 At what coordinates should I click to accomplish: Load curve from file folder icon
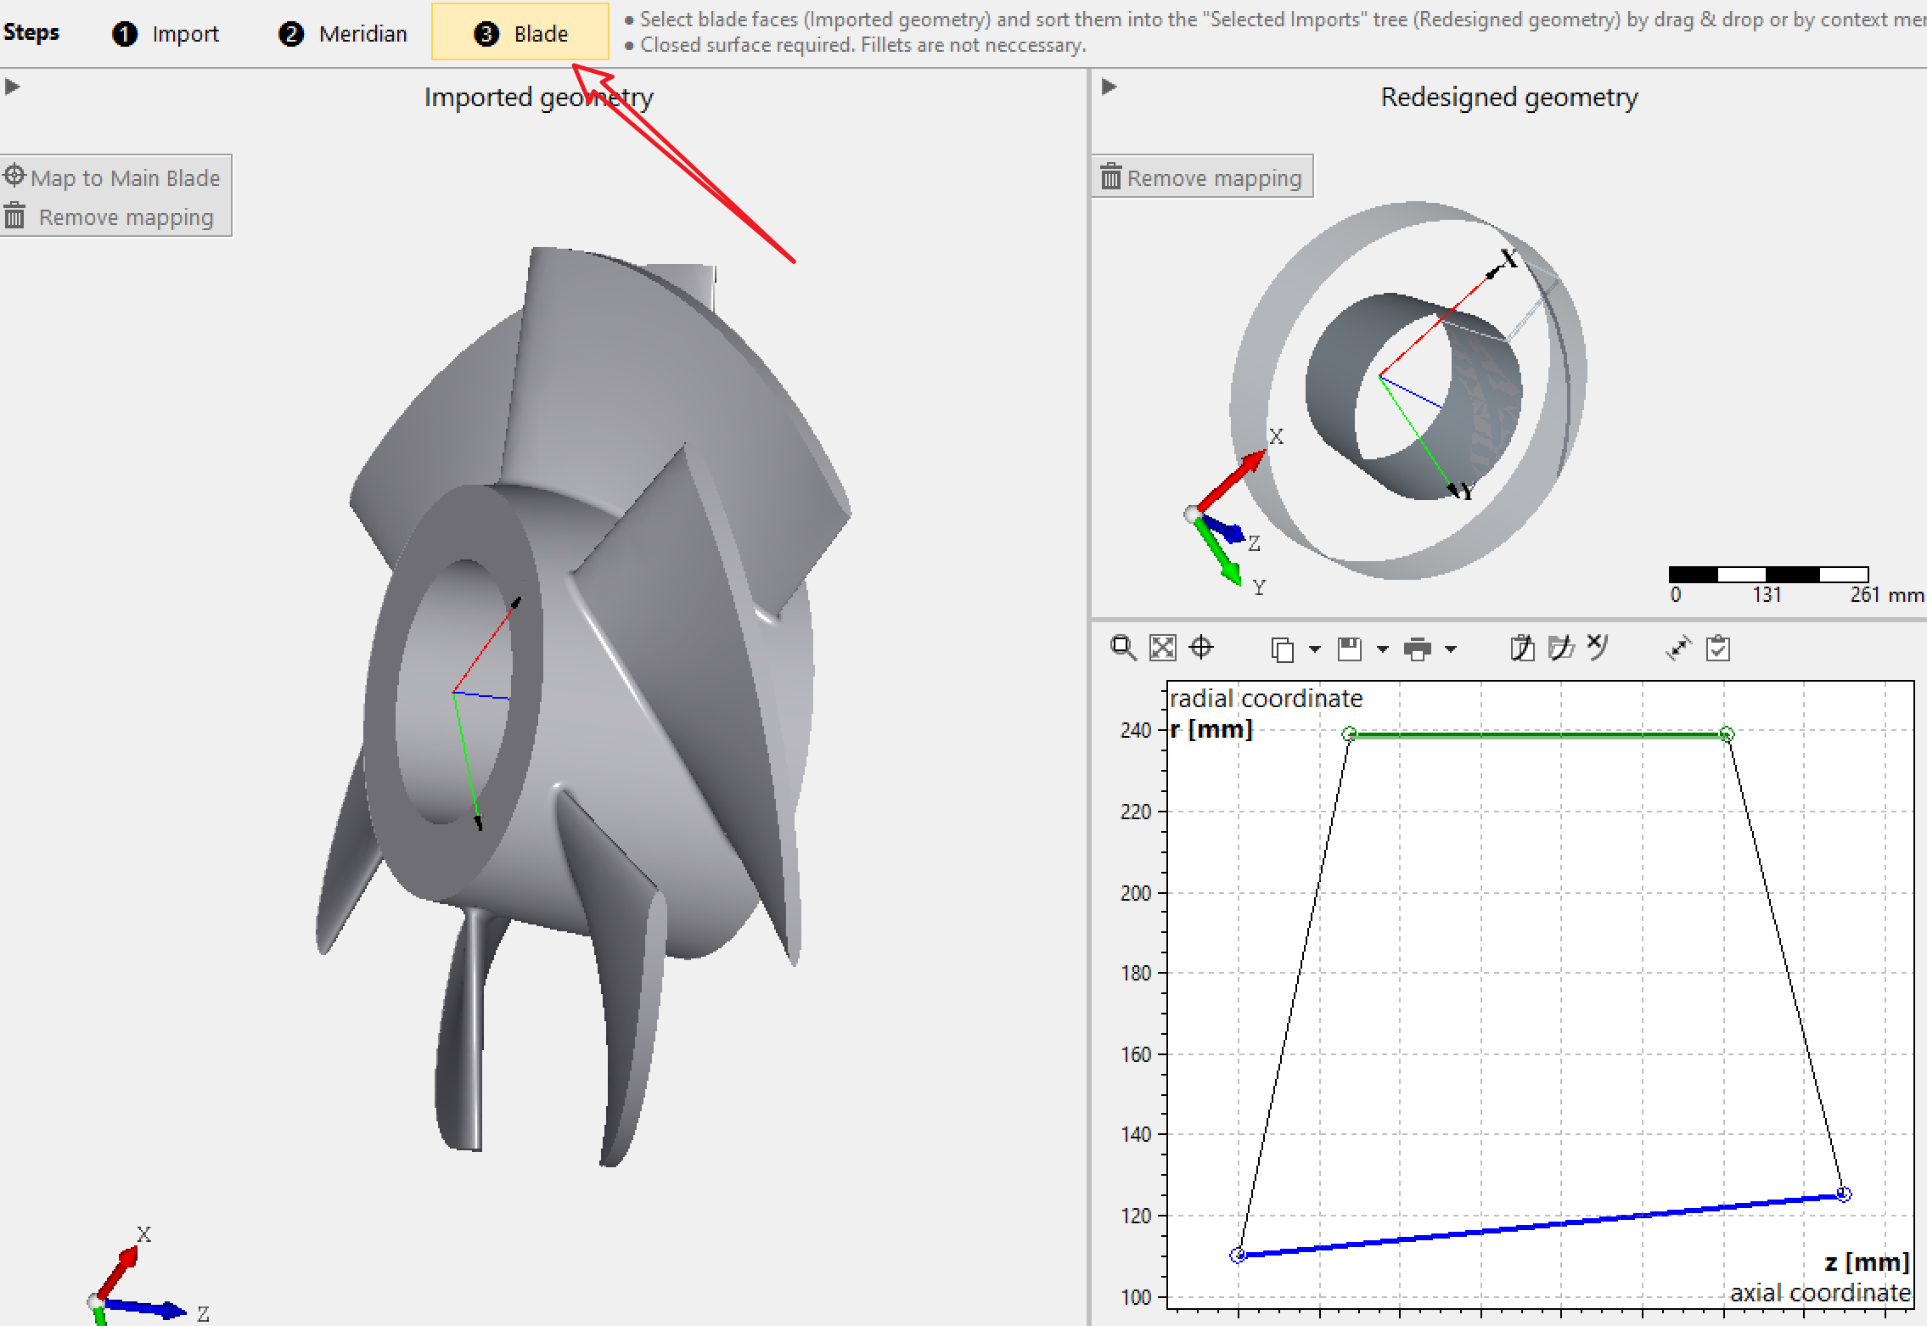pos(1560,649)
